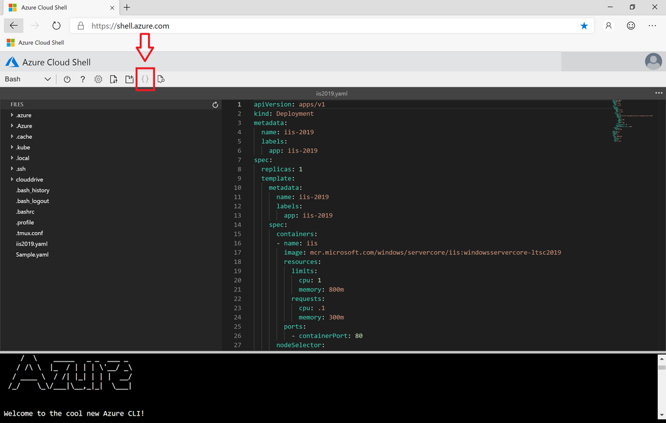Click the terminal welcome message
666x423 pixels.
[74, 413]
